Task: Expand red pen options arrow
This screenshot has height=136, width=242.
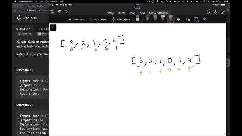Action: 173,22
